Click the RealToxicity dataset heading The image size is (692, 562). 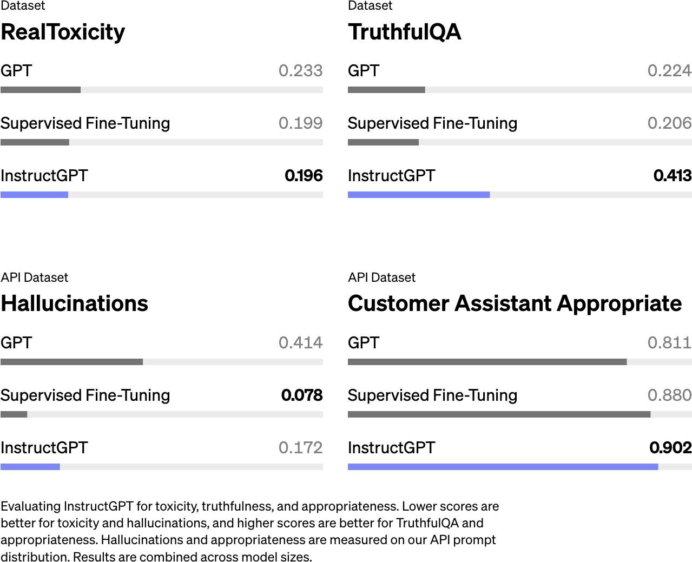[63, 32]
